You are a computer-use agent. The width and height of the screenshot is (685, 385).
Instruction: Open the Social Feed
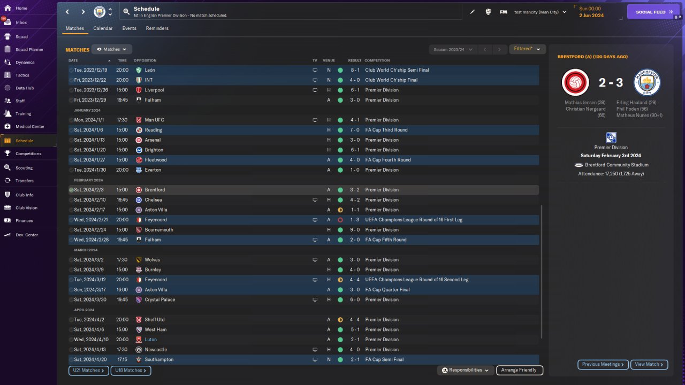point(653,12)
